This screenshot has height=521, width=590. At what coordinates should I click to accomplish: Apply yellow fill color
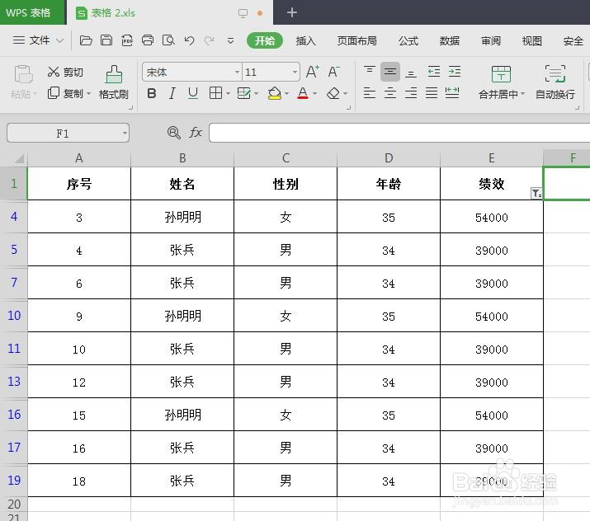pos(275,93)
